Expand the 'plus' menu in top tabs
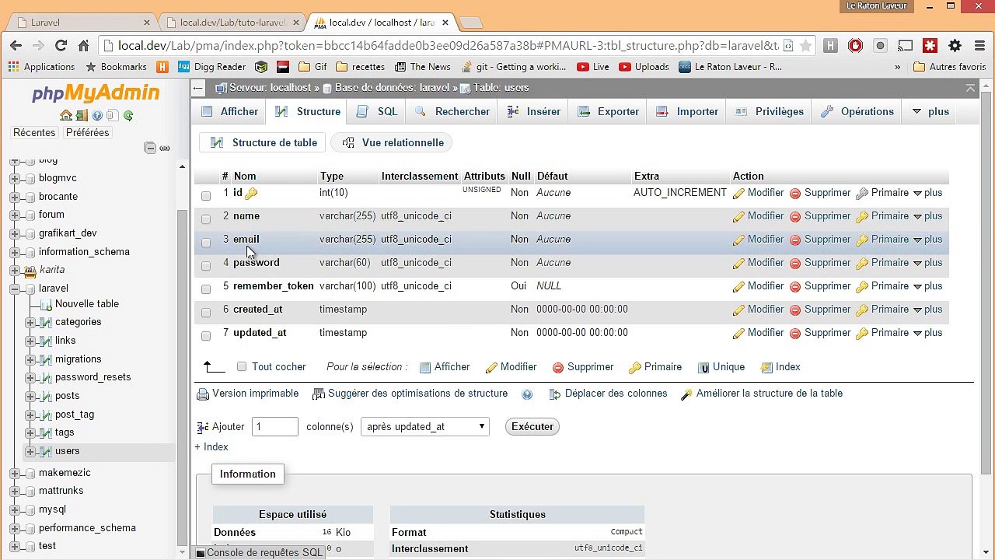Screen dimensions: 995x560 click(x=930, y=112)
